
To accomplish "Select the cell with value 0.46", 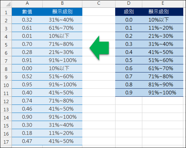I will [27, 109].
